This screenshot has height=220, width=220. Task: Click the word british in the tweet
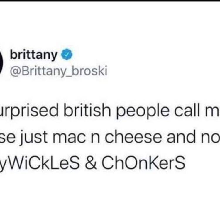click(x=87, y=111)
